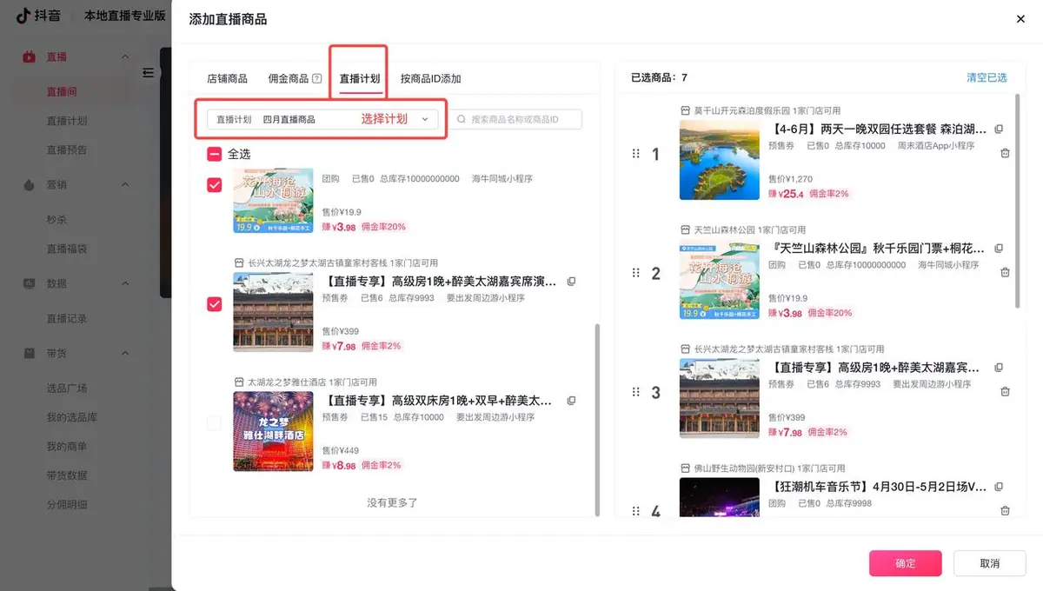Click the 龙之梦雅仕湖畔酒店 product thumbnail

(273, 431)
